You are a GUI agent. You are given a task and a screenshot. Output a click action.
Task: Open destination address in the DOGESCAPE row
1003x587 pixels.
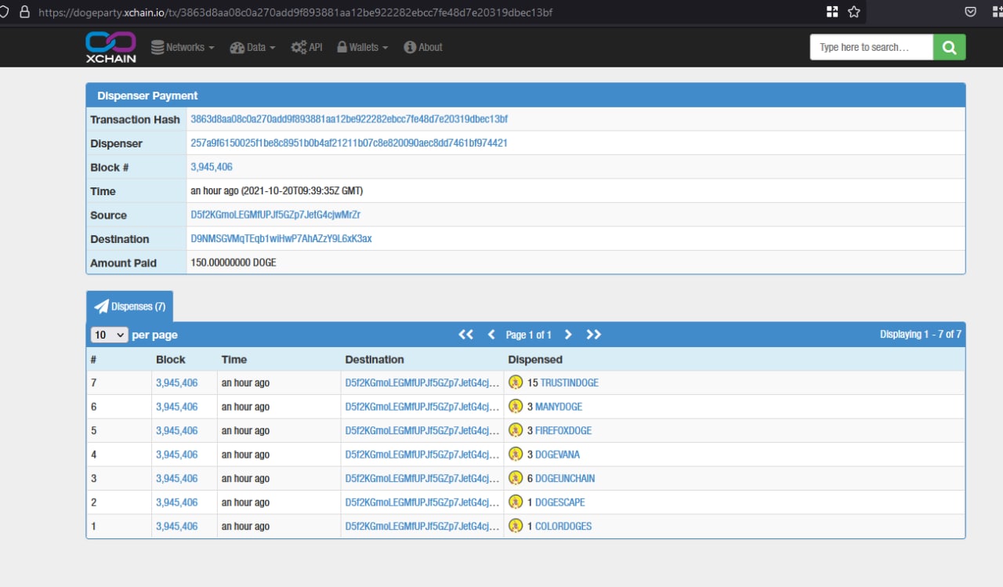[422, 502]
